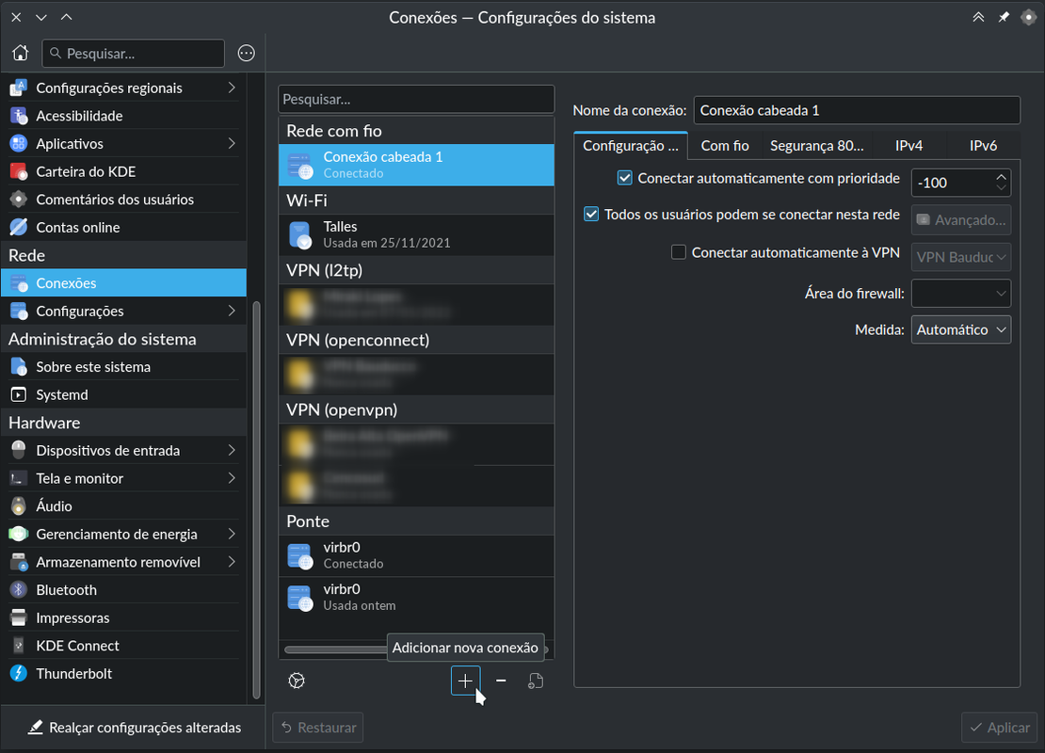Click the Tela e monitor icon
This screenshot has height=753, width=1045.
point(19,478)
